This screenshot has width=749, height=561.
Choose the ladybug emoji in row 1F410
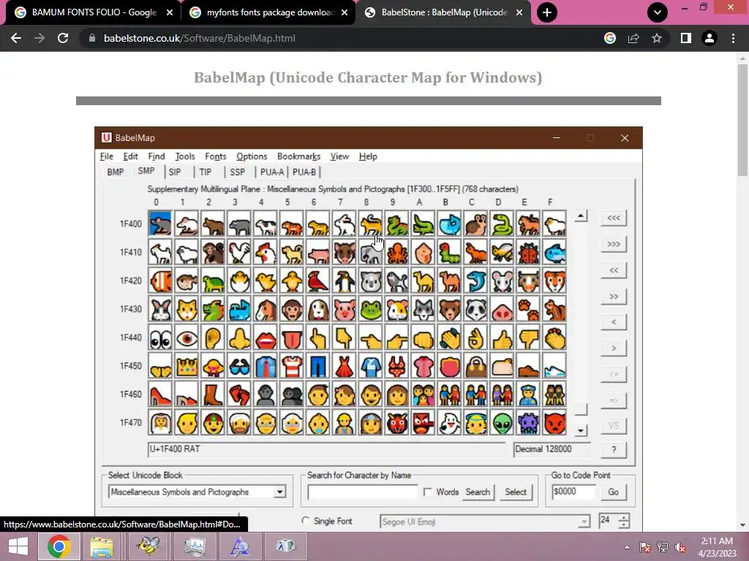point(528,252)
